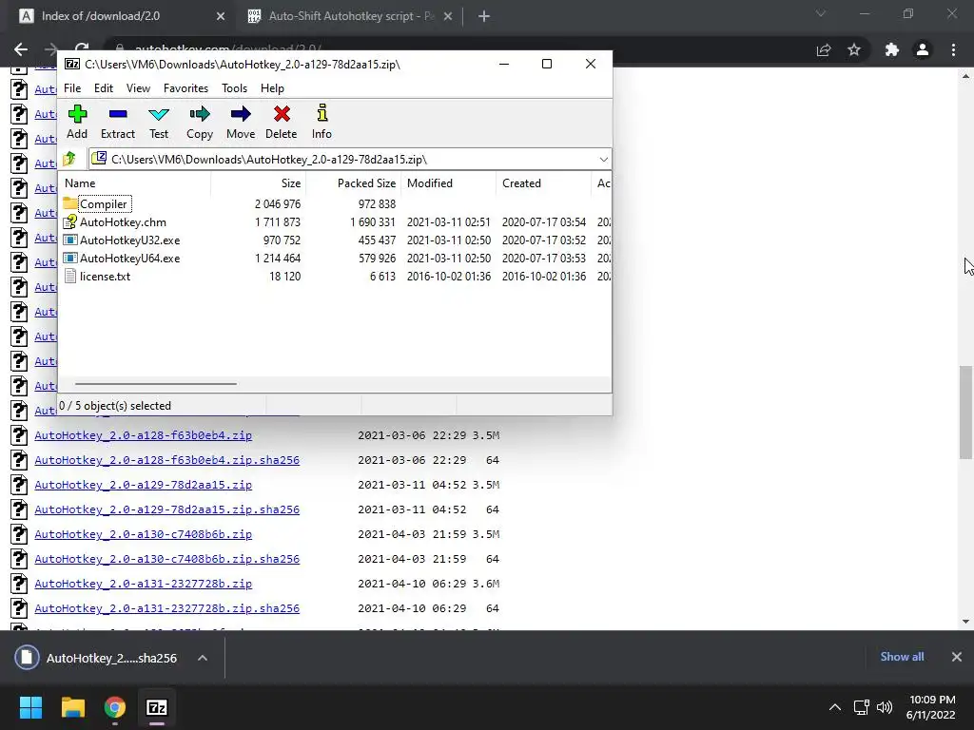This screenshot has height=730, width=974.
Task: Click the 7-Zip horizontal scrollbar
Action: click(x=155, y=384)
